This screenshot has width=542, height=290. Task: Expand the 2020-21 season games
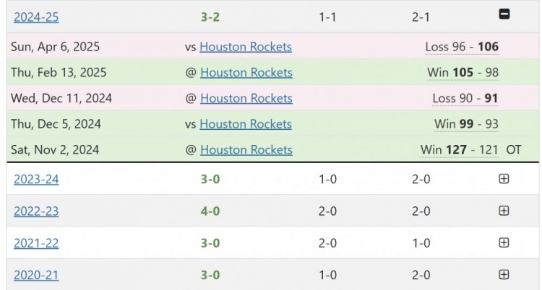(x=504, y=275)
